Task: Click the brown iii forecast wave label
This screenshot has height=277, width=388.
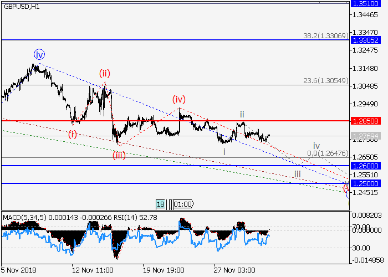Action: point(298,175)
